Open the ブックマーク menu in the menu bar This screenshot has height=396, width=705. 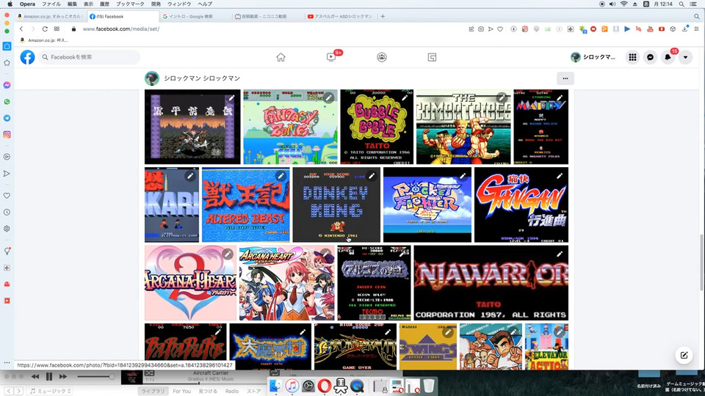tap(130, 4)
